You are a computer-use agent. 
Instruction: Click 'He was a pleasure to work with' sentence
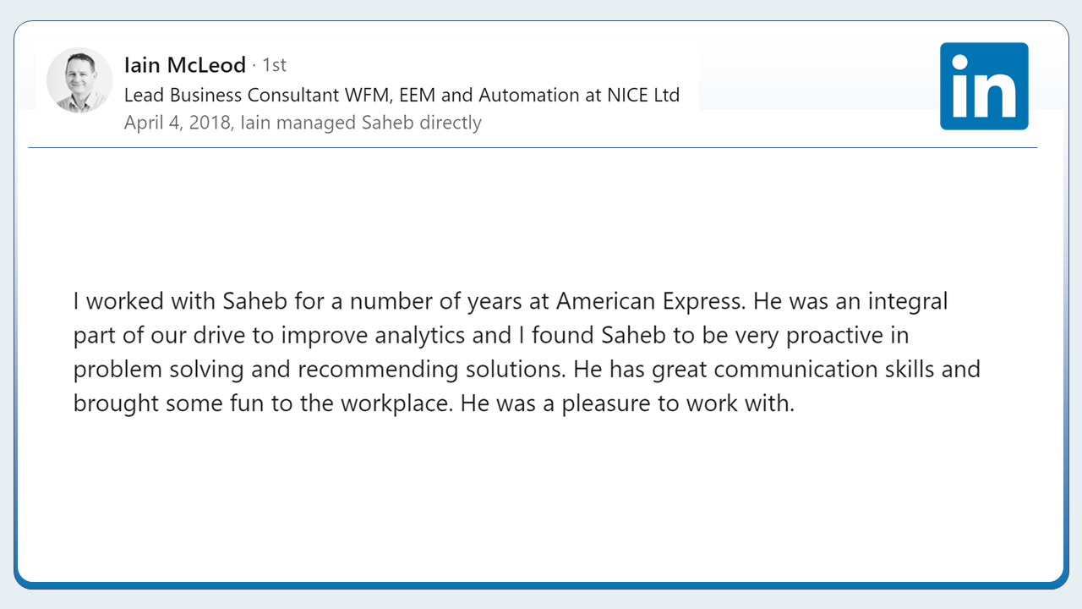coord(627,403)
